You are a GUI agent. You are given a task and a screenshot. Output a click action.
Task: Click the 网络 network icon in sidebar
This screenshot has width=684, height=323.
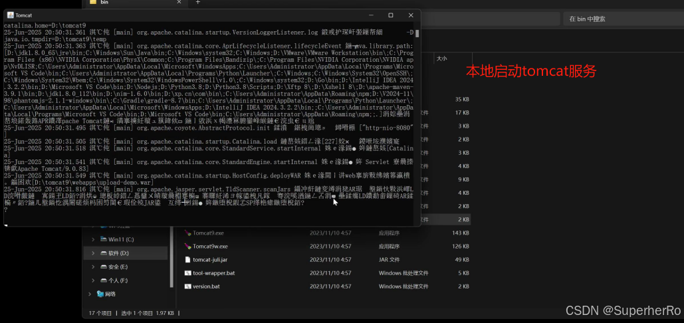pyautogui.click(x=100, y=294)
